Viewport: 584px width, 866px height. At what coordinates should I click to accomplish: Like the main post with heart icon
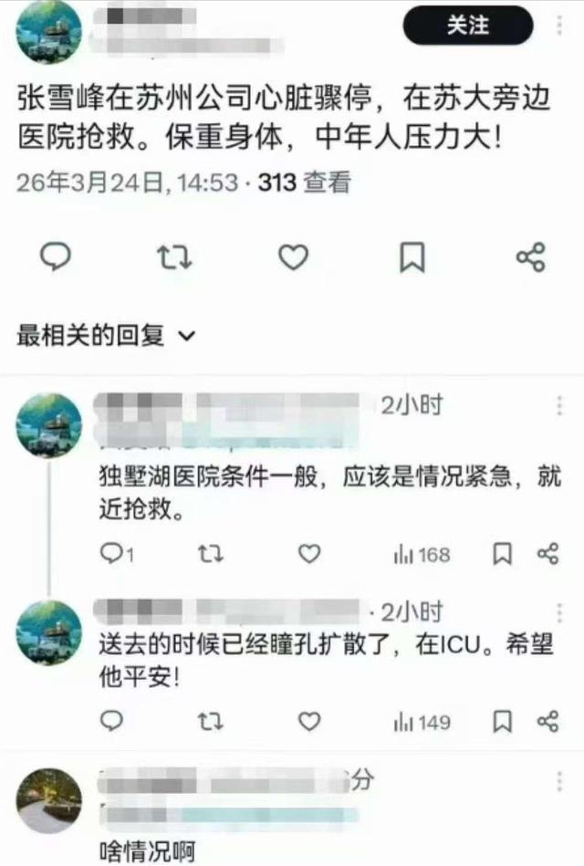point(293,257)
